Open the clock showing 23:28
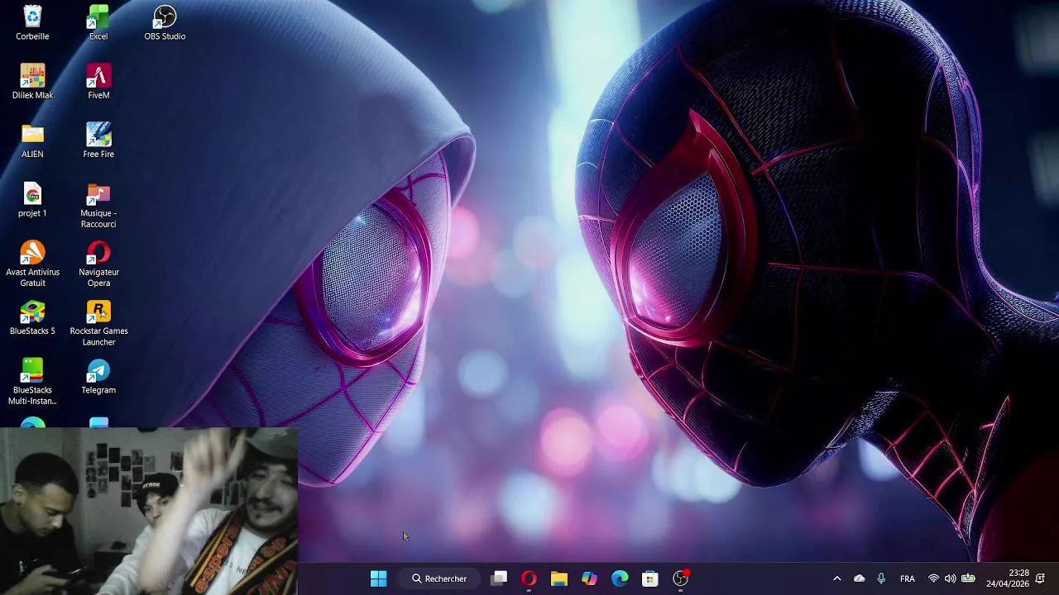Image resolution: width=1059 pixels, height=595 pixels. pyautogui.click(x=1008, y=578)
